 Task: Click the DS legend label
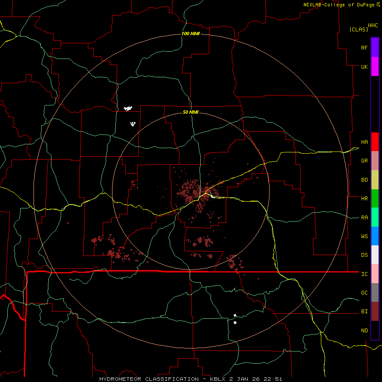(x=364, y=255)
